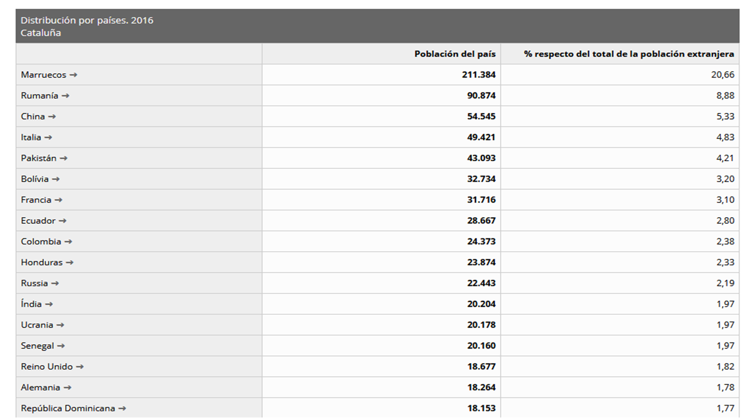Viewport: 745px width, 418px height.
Task: Open the Marruecos country link
Action: 49,75
